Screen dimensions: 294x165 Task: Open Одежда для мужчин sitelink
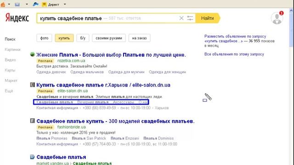[126, 72]
